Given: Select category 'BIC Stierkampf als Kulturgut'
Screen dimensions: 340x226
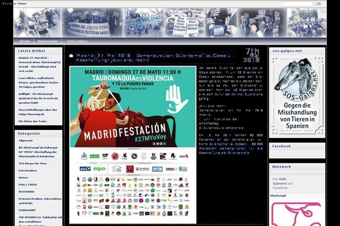Looking at the screenshot, I should pos(39,152).
